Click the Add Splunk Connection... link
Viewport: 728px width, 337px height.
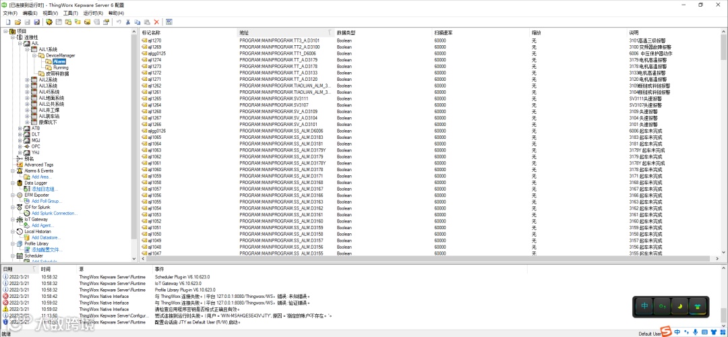tap(55, 213)
